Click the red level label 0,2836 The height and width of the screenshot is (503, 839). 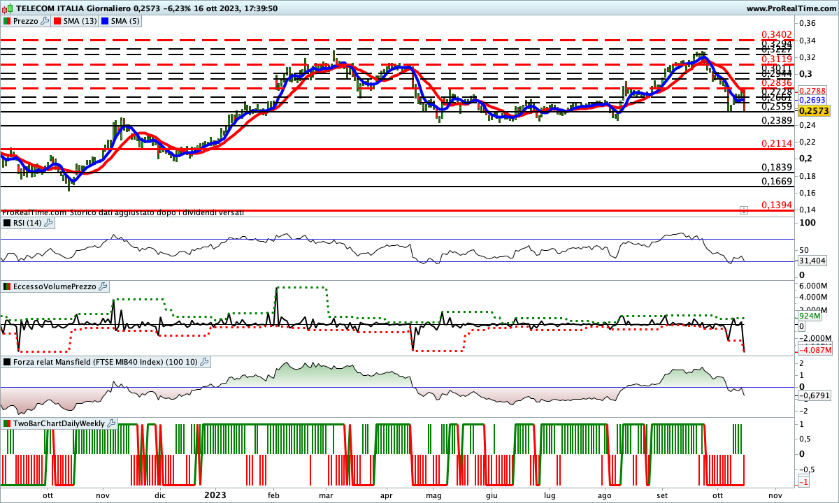776,83
